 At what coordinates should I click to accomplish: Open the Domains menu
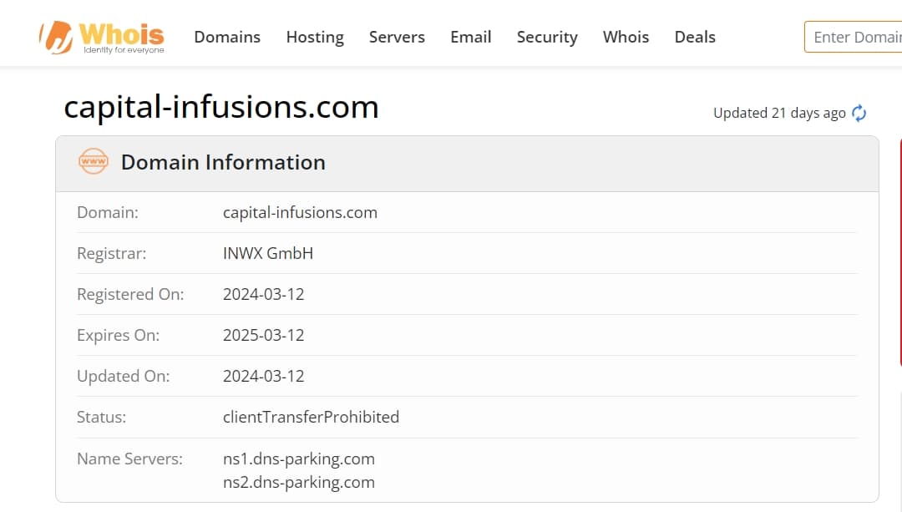tap(227, 37)
